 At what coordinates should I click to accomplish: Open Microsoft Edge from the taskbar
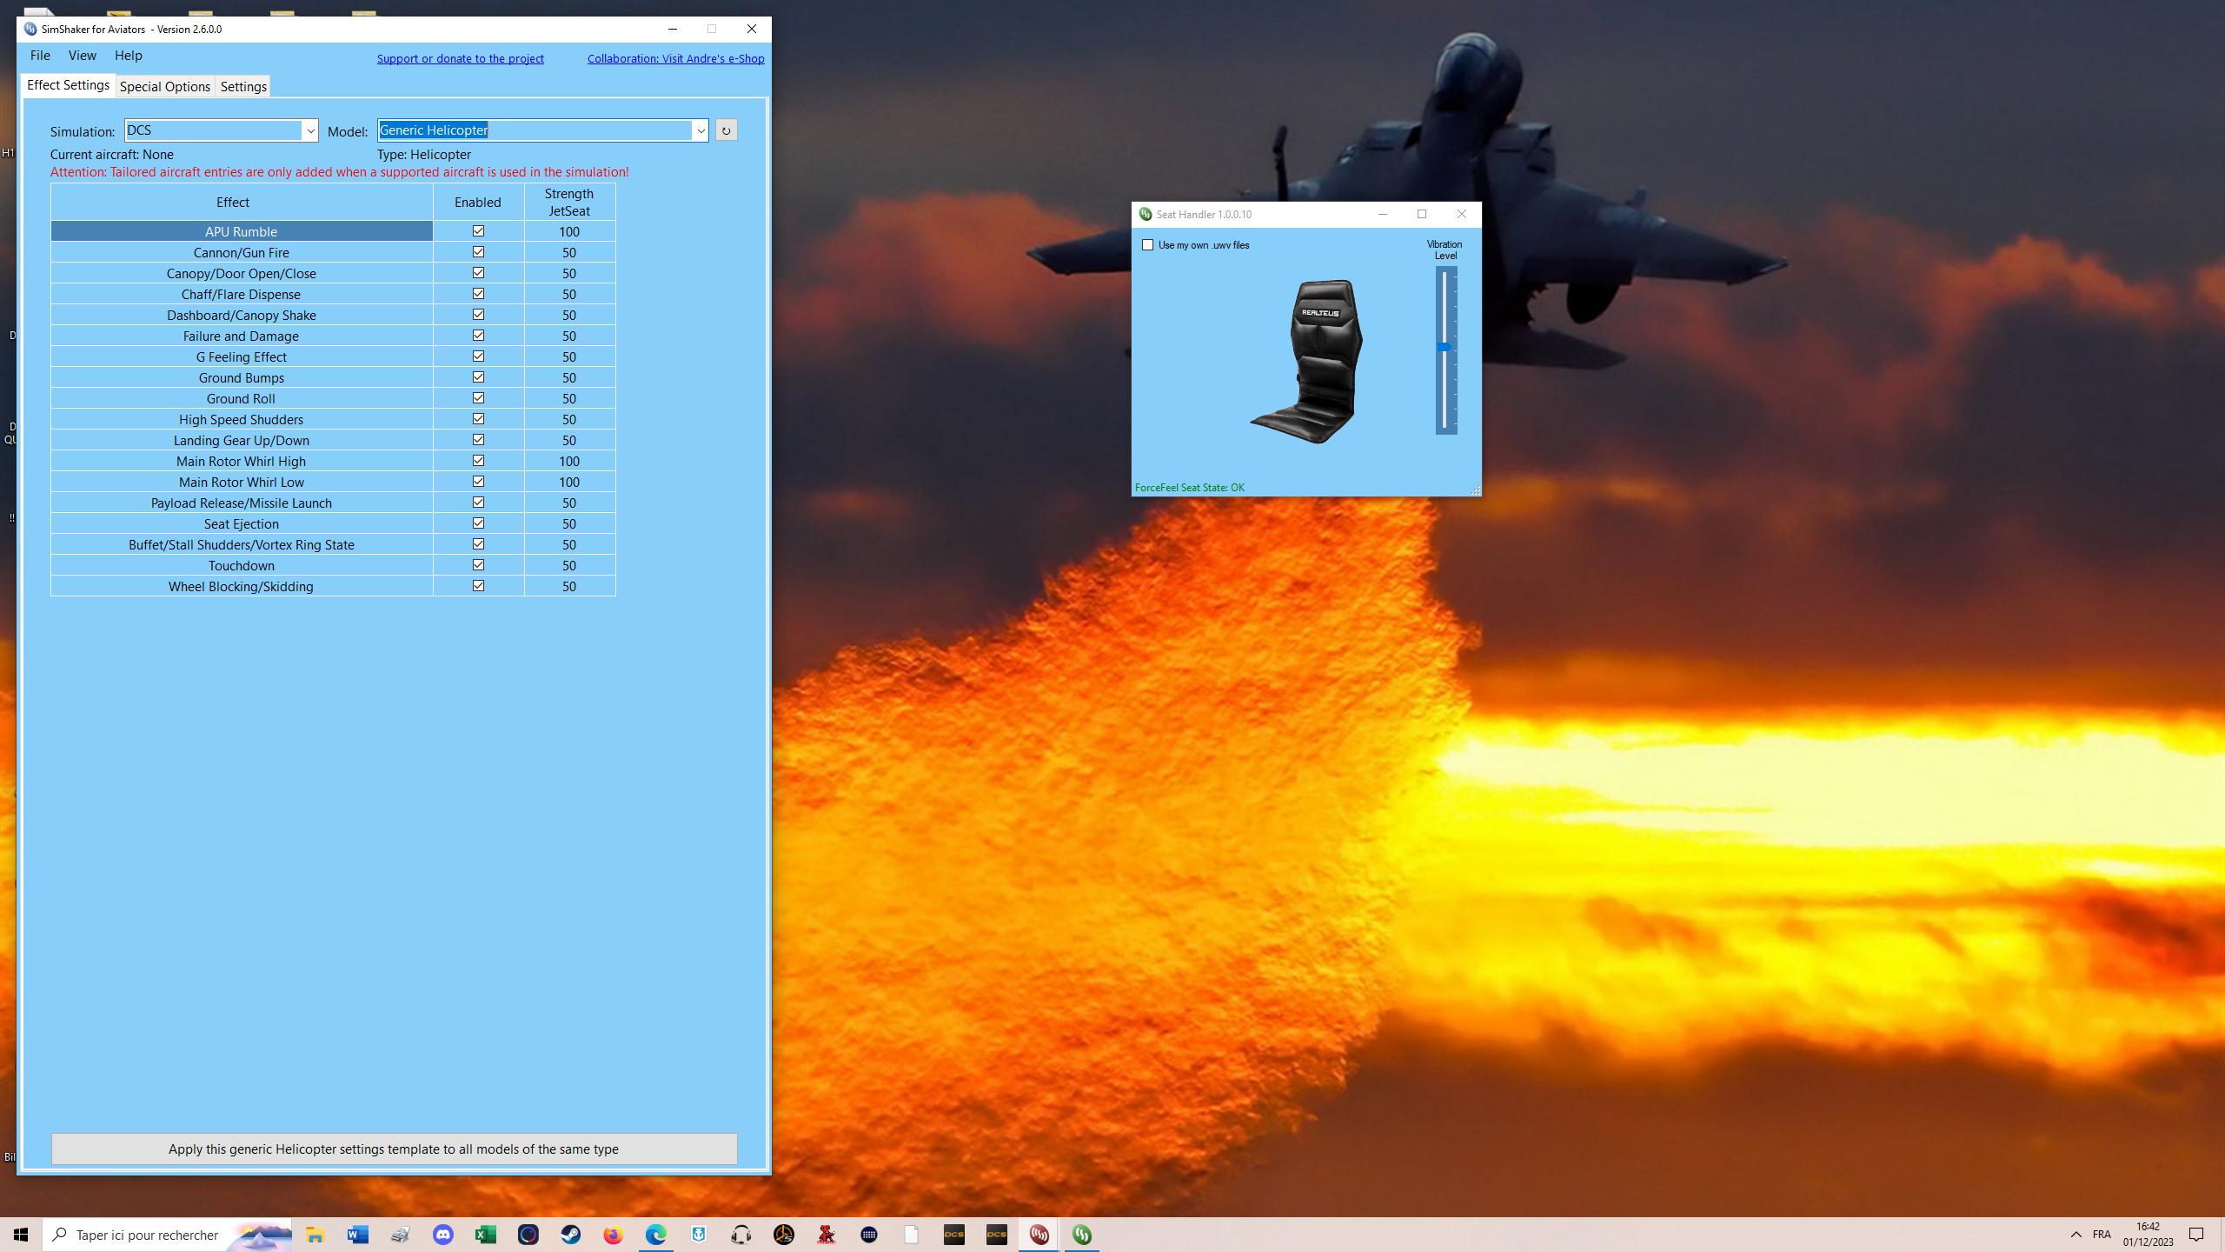click(656, 1235)
